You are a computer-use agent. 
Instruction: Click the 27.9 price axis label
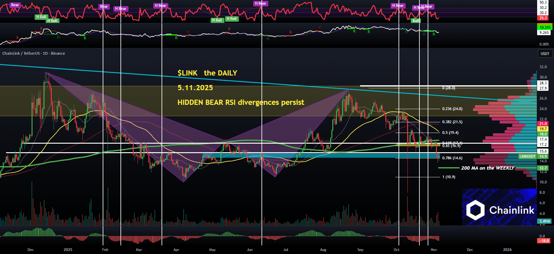[543, 88]
